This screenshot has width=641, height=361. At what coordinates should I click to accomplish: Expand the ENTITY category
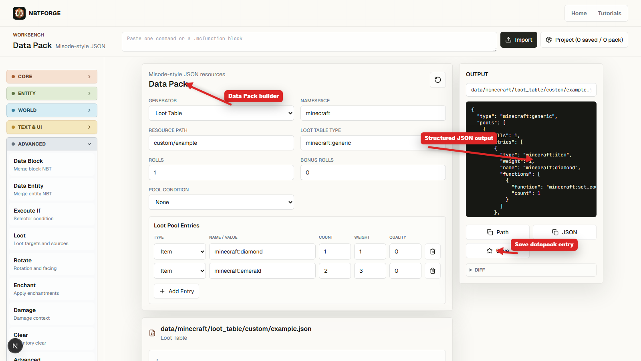(52, 93)
